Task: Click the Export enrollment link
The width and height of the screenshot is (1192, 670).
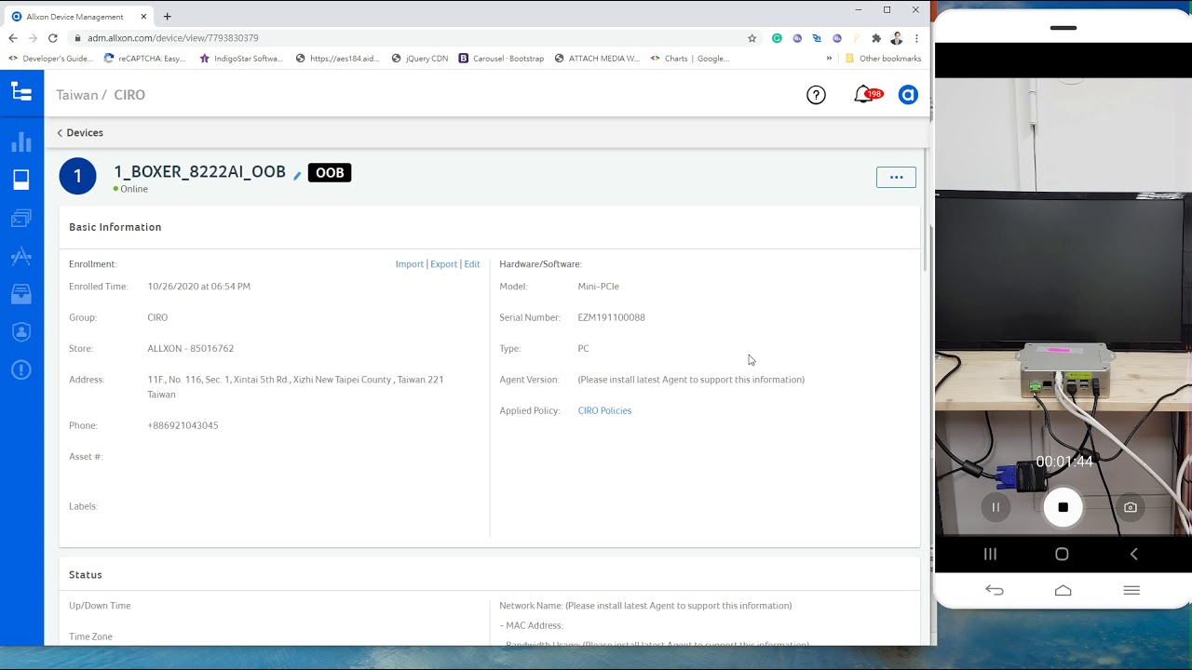Action: point(444,264)
